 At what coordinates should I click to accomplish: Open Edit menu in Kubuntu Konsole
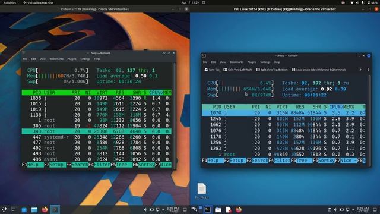tap(33, 59)
